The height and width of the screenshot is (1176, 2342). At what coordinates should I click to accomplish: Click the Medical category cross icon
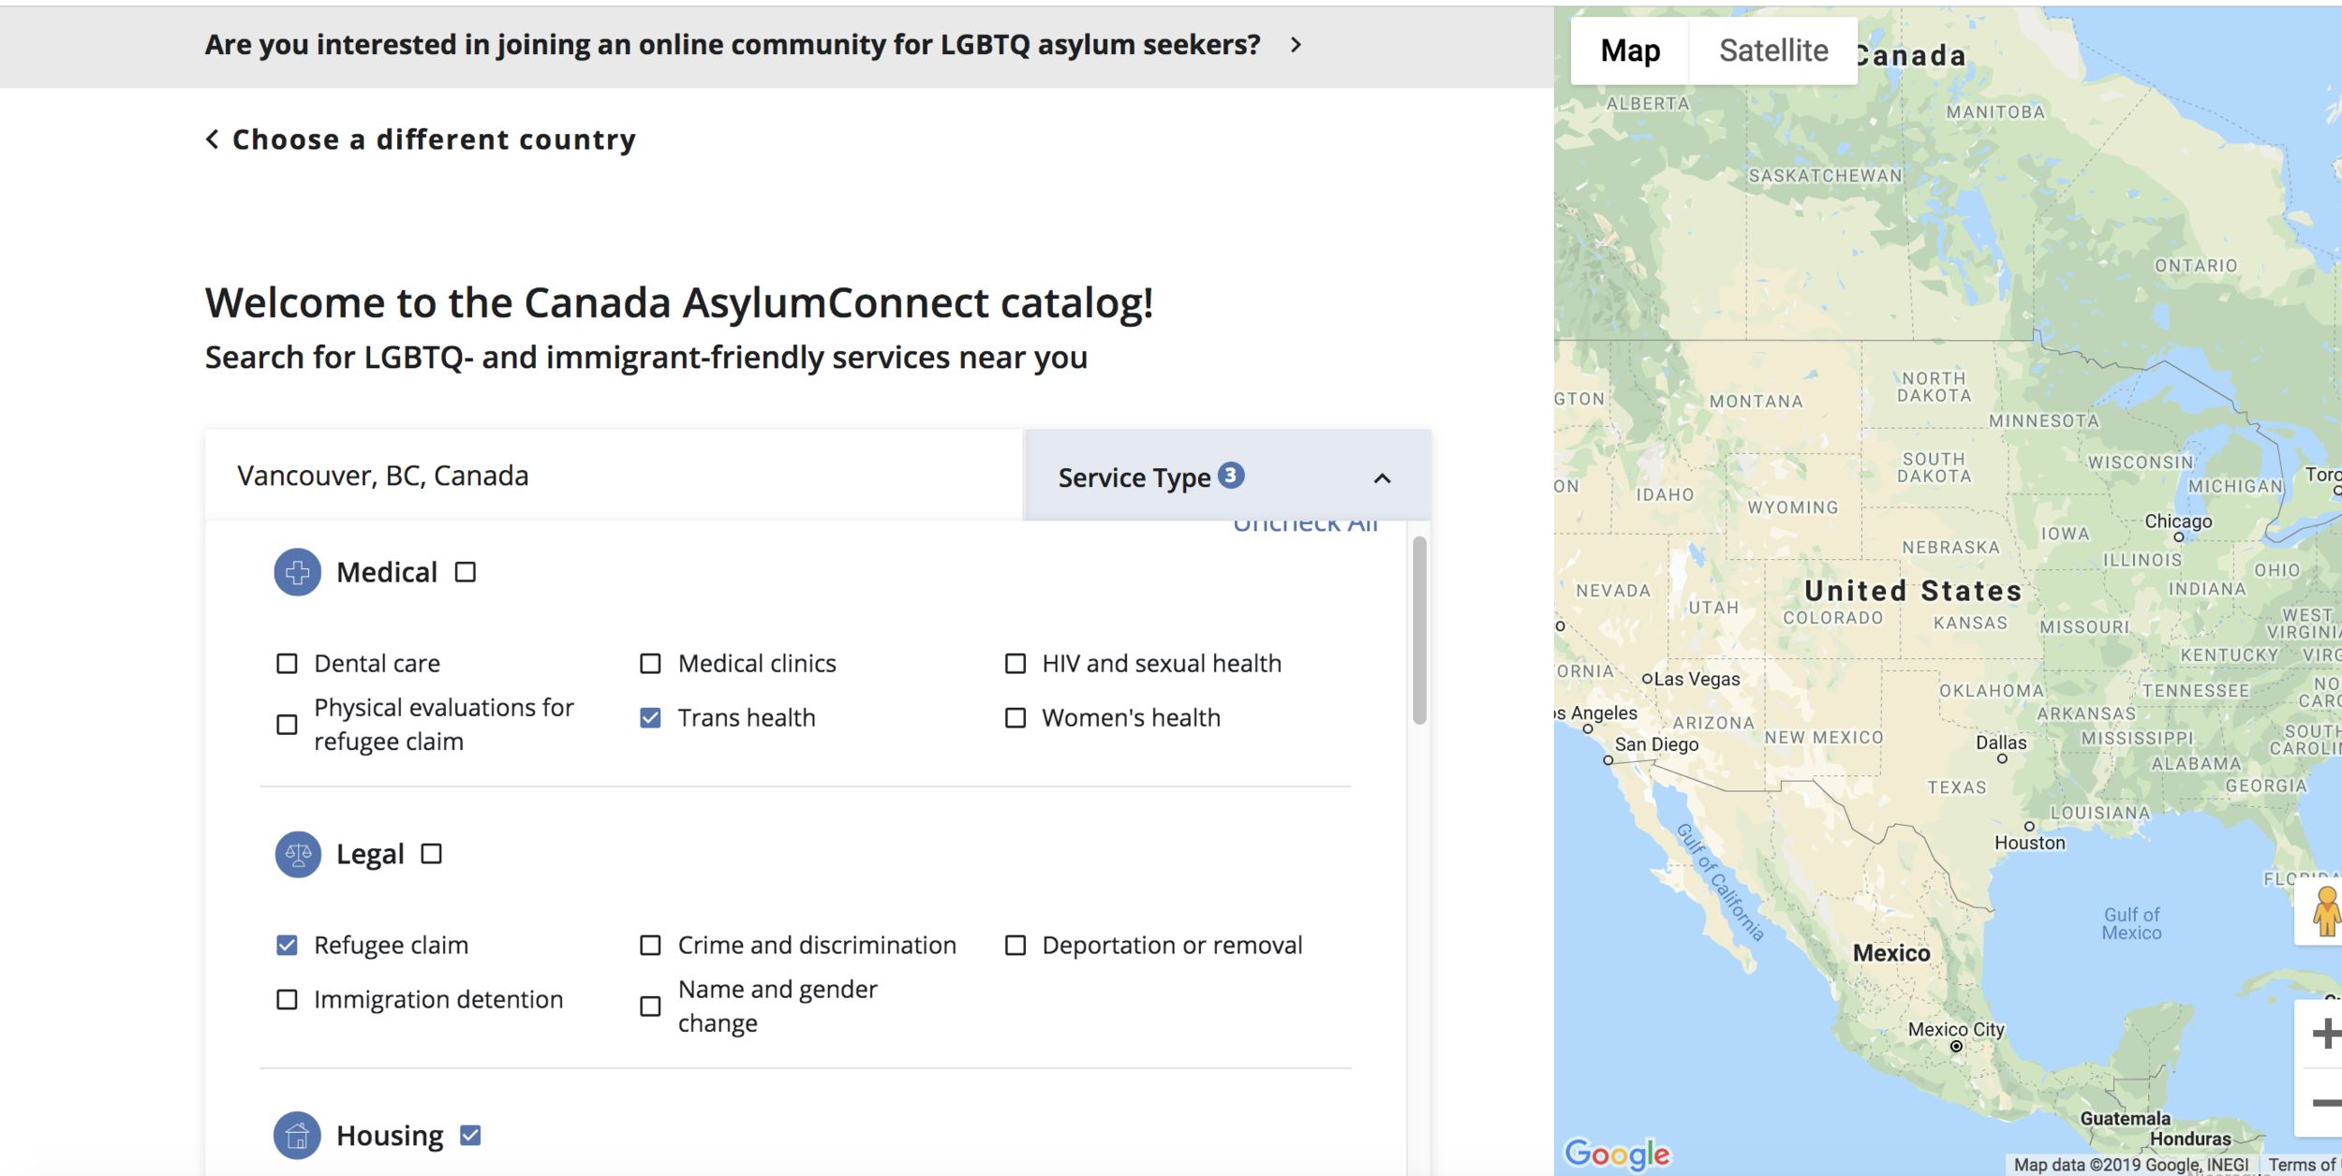tap(297, 572)
